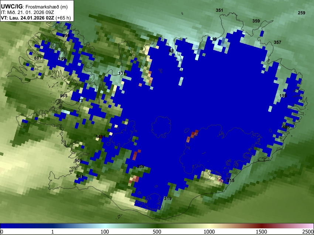Click the 341 value label
The image size is (314, 235).
79,176
